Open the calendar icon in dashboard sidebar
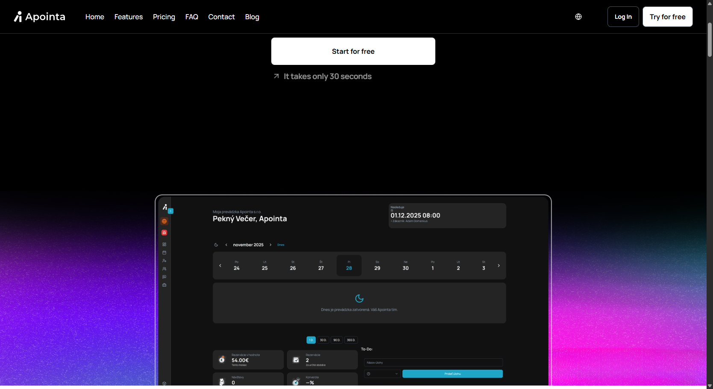The image size is (713, 389). 164,252
